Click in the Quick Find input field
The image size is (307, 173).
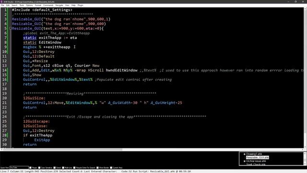19,168
